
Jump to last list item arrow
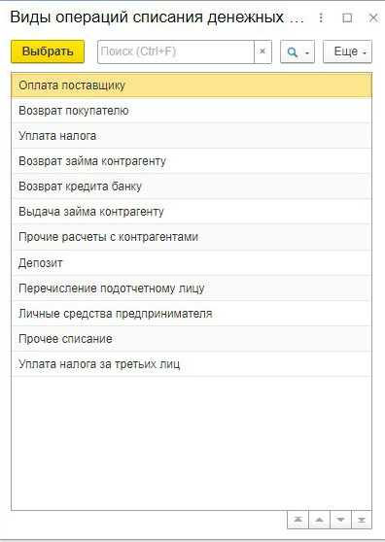pyautogui.click(x=362, y=520)
